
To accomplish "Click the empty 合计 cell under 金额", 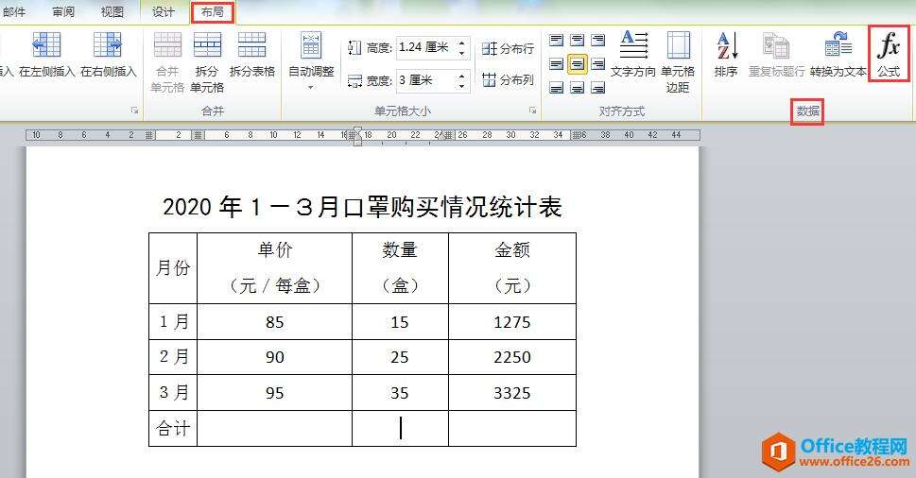I will (512, 428).
